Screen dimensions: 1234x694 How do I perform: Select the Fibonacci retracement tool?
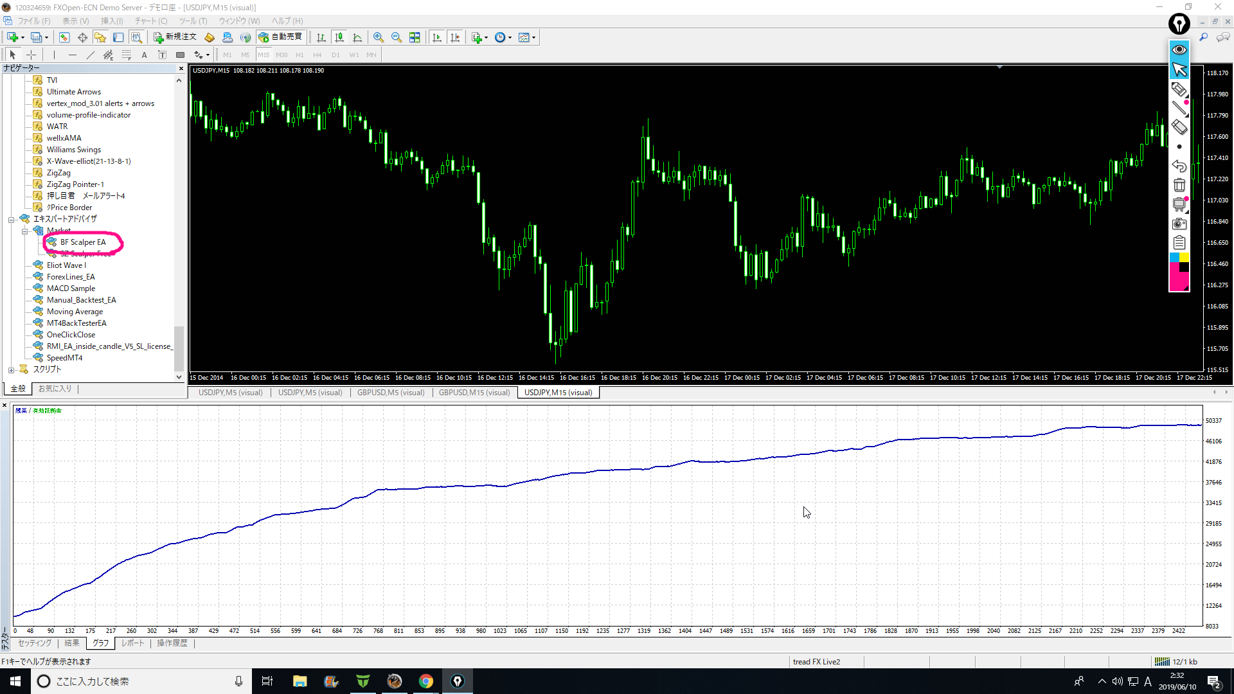click(127, 55)
